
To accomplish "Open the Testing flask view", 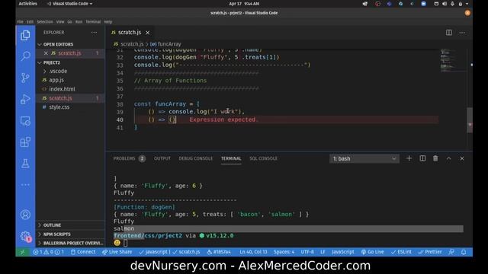I will [25, 164].
